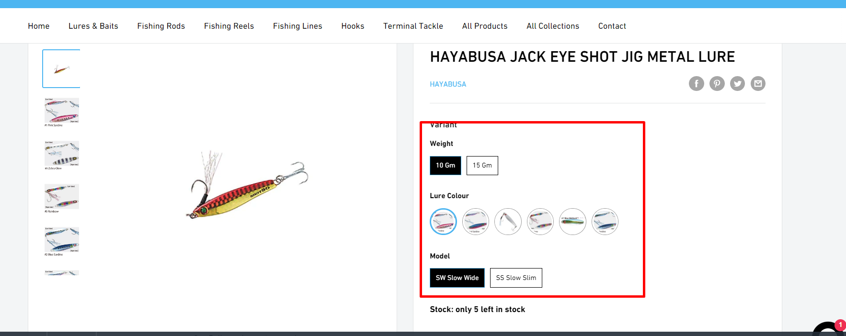Select the 15 Gm weight option
The width and height of the screenshot is (846, 336).
pos(482,166)
